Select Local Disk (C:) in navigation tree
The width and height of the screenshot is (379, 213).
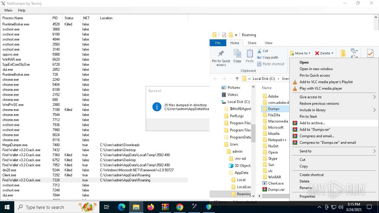click(x=236, y=102)
